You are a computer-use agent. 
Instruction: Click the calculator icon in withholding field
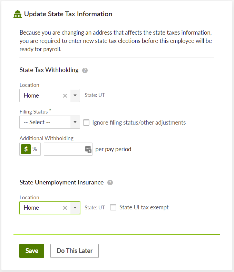pos(88,149)
